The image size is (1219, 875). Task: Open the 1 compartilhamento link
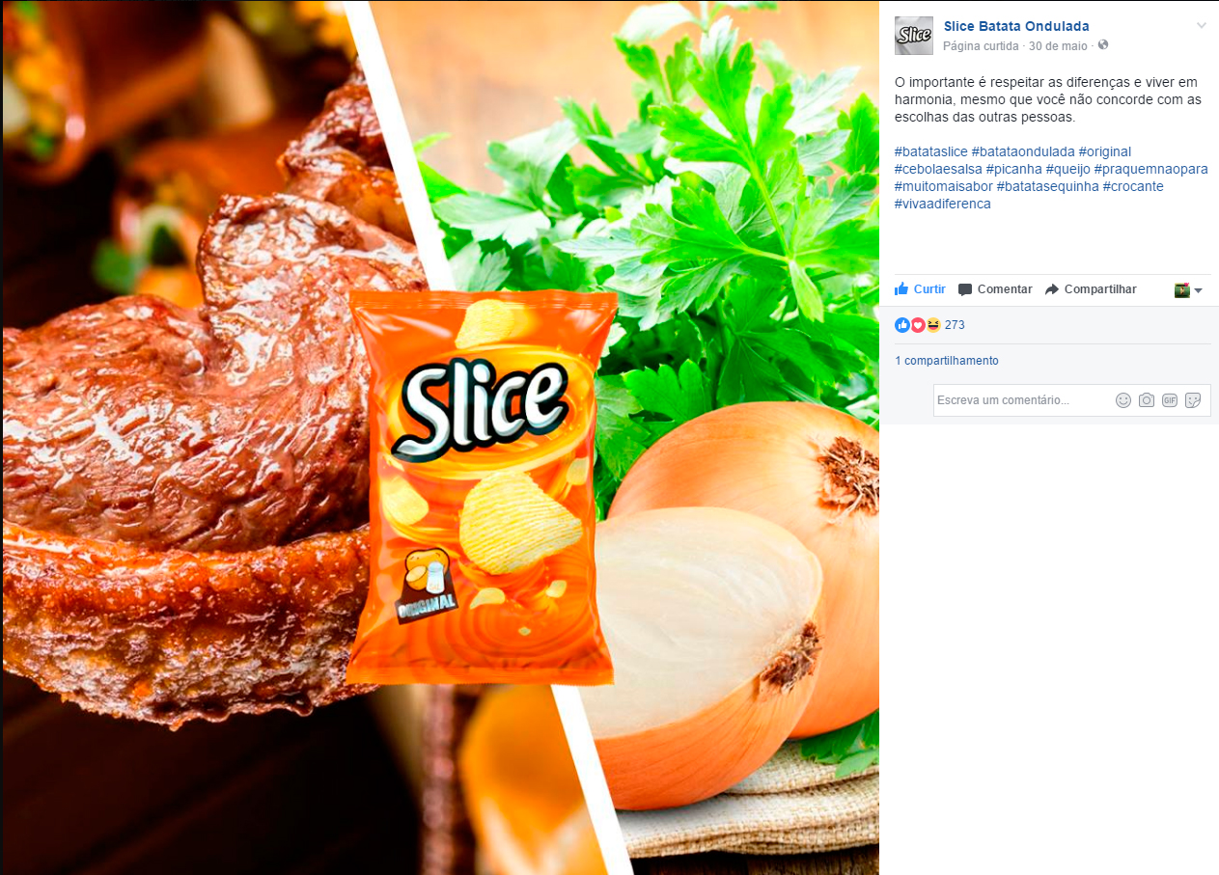[947, 361]
